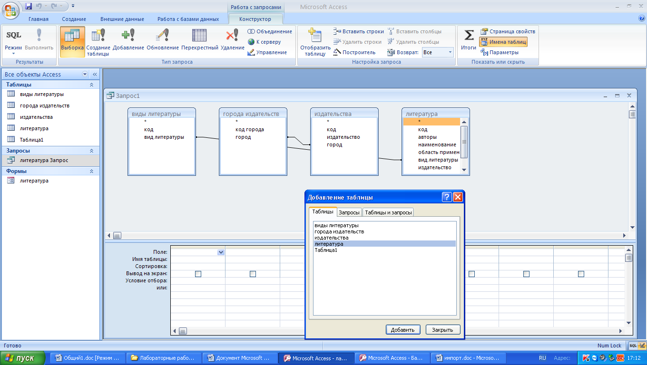This screenshot has height=365, width=647.
Task: Open Страница свойств property sheet
Action: [508, 31]
